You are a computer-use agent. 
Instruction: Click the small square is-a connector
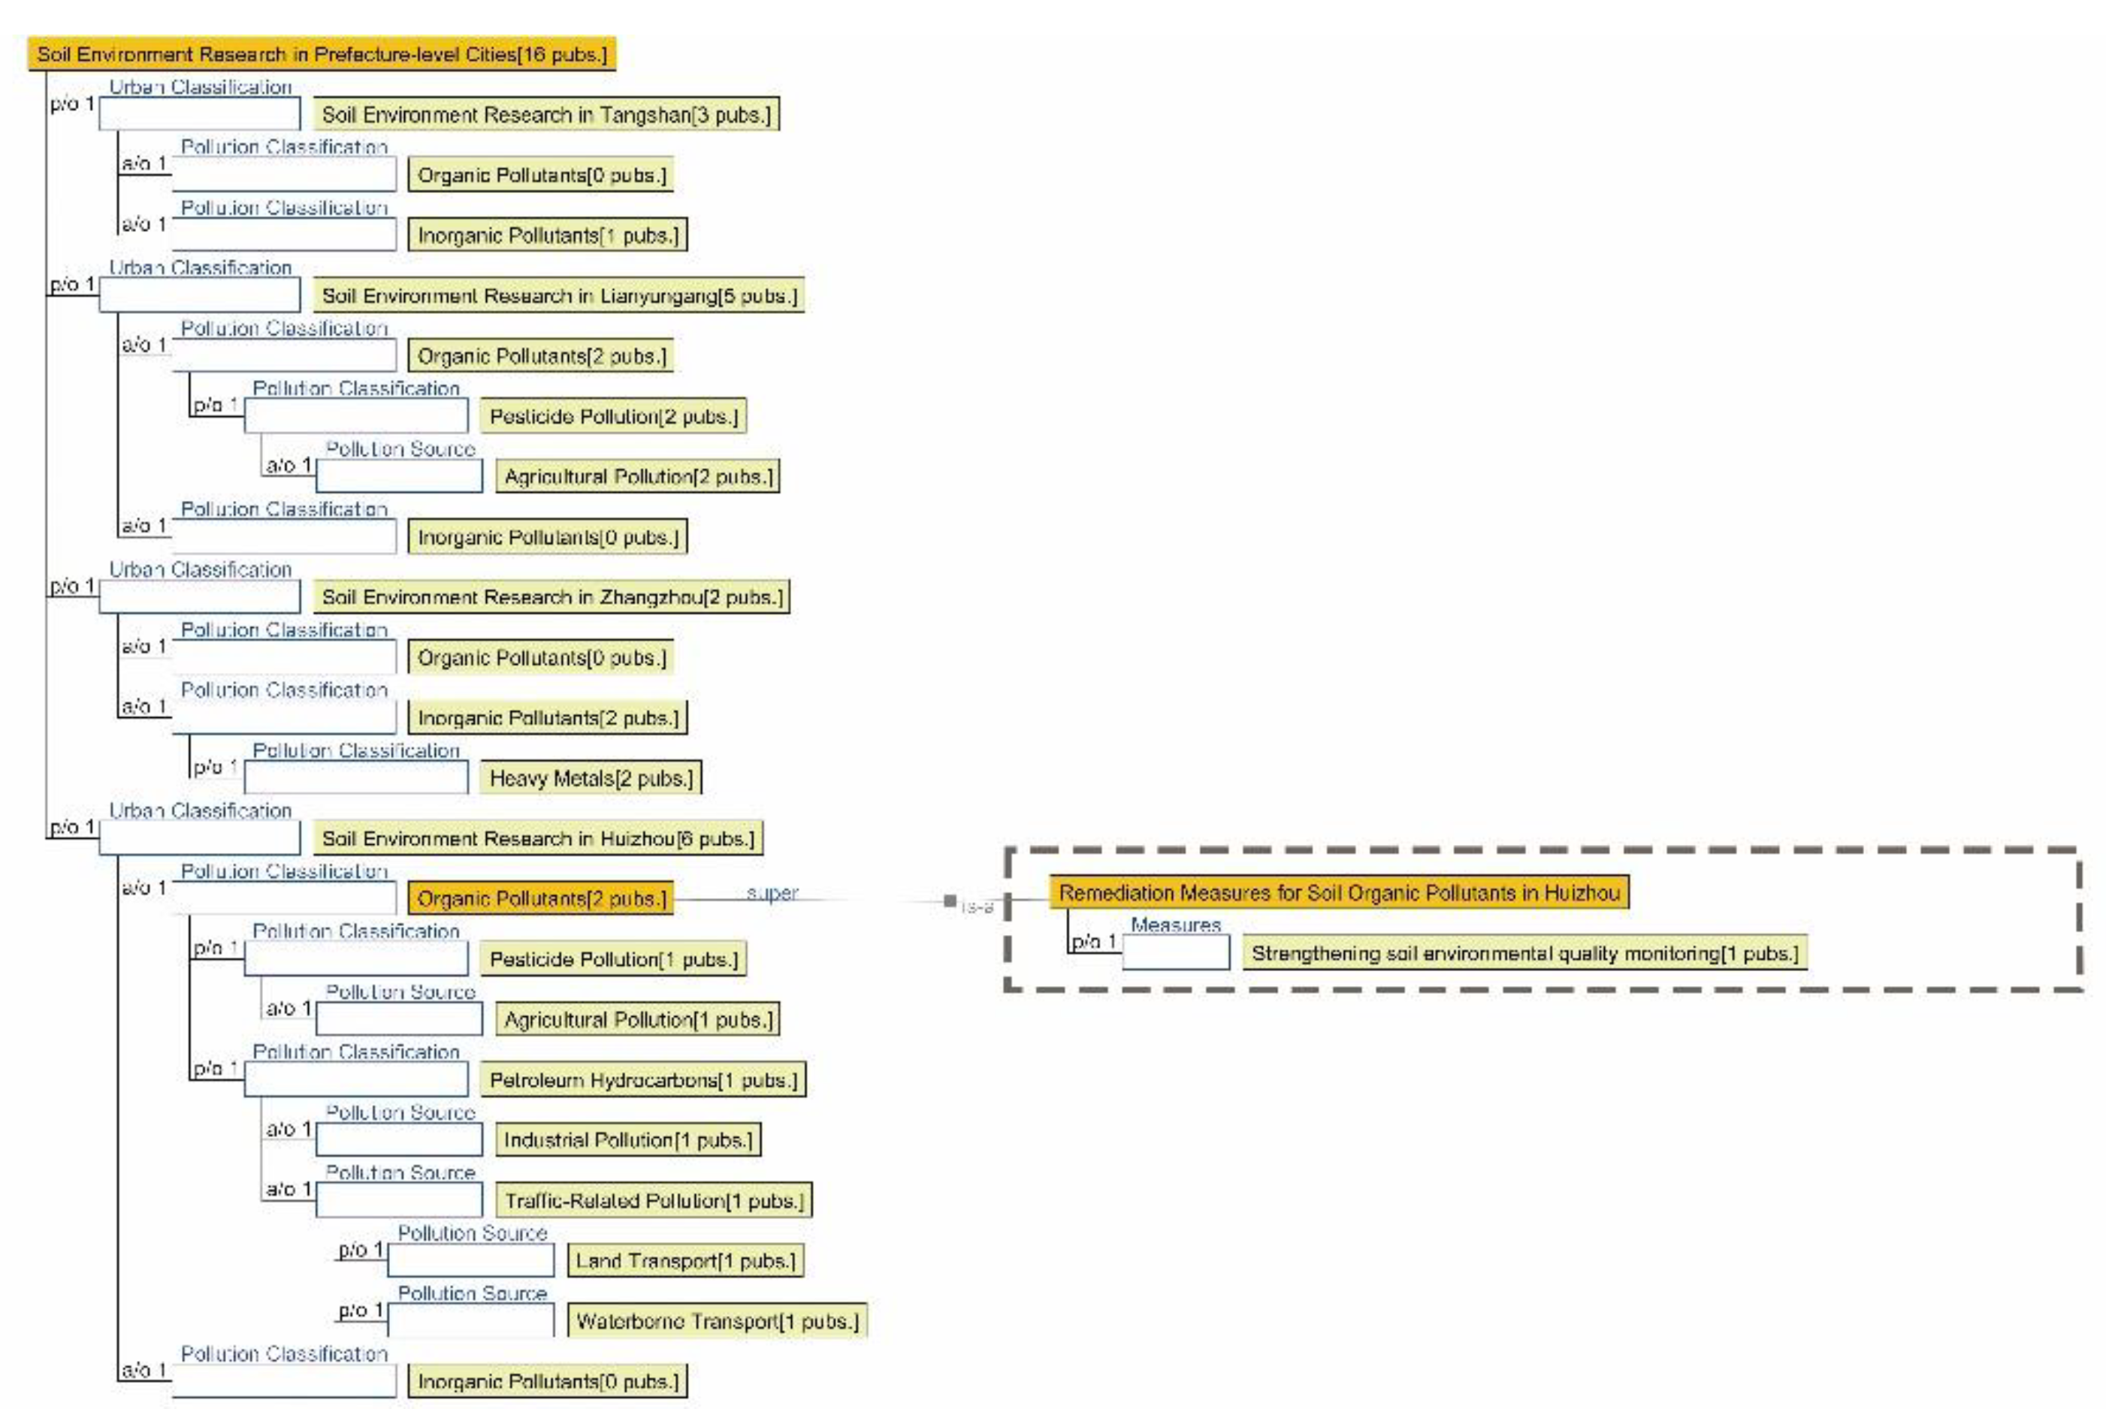click(x=950, y=901)
